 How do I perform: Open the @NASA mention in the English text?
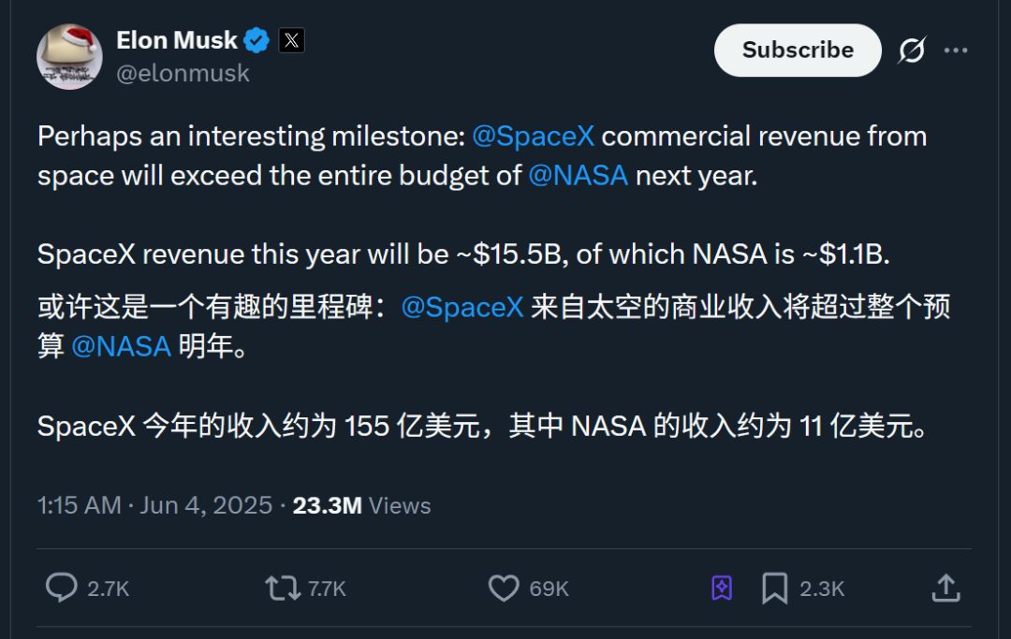coord(578,175)
